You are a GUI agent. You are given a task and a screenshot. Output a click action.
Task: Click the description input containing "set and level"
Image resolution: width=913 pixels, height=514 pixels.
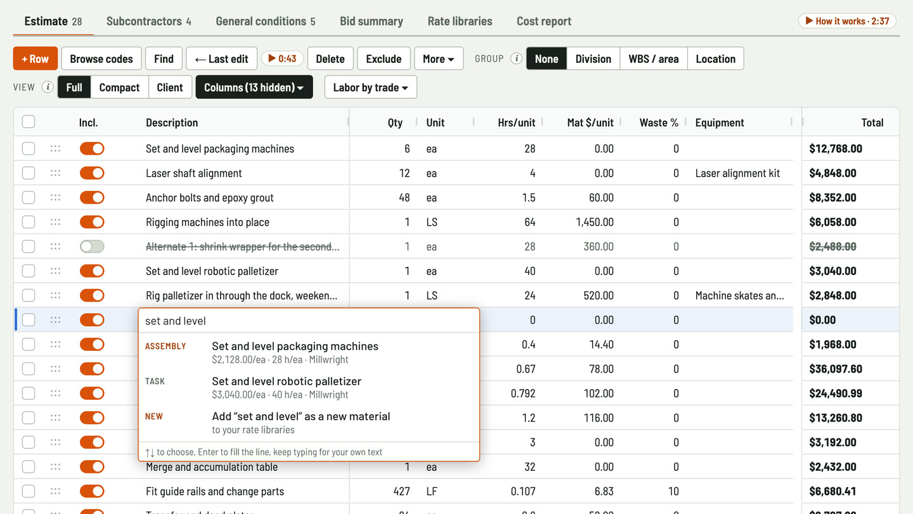coord(309,320)
